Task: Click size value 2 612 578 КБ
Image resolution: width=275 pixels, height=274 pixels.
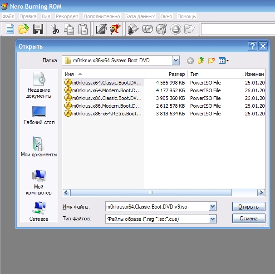Action: point(170,106)
